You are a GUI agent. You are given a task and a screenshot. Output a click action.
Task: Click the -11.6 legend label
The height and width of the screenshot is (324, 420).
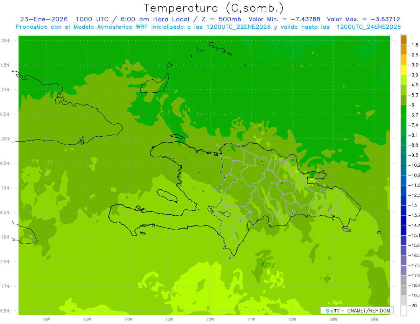click(415, 185)
